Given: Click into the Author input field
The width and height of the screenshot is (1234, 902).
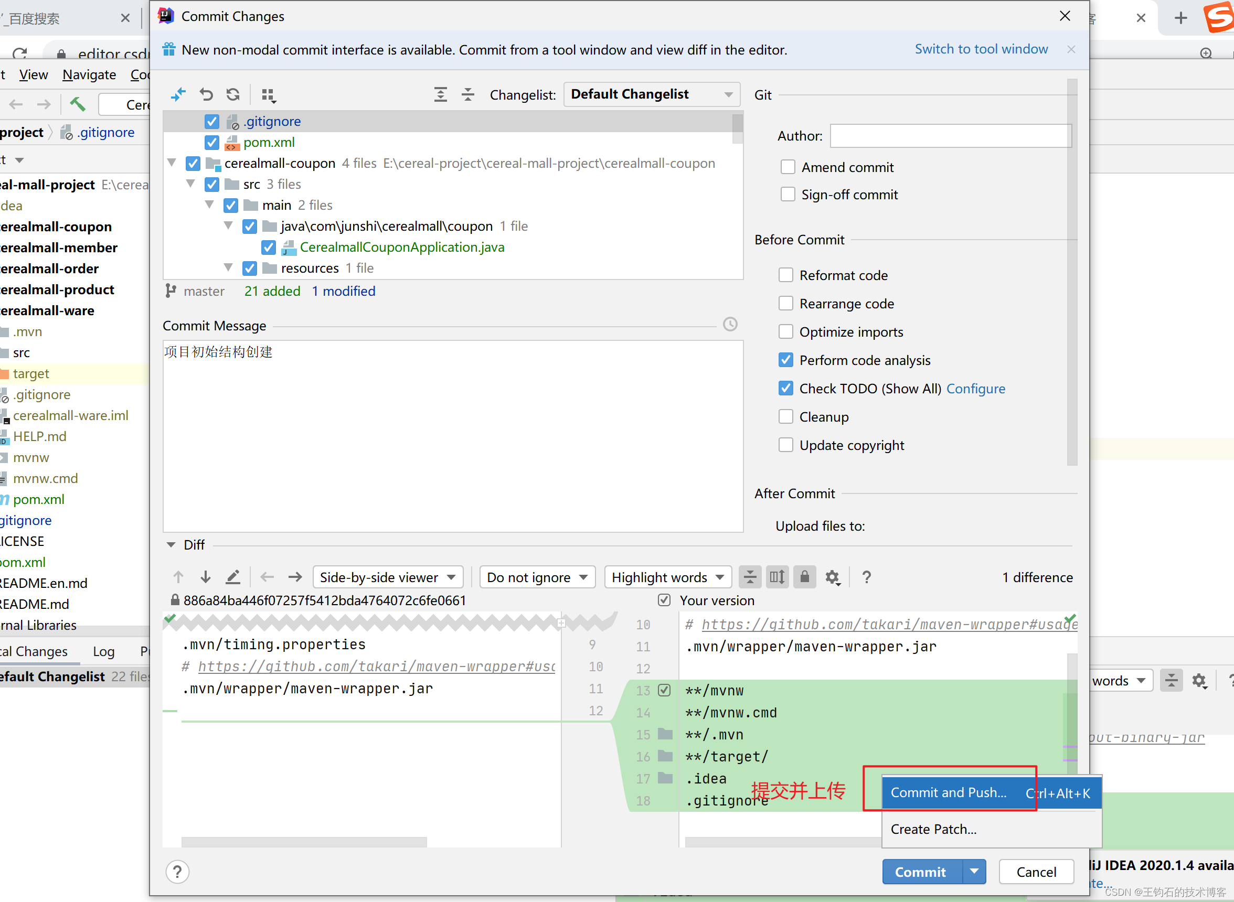Looking at the screenshot, I should (x=950, y=136).
